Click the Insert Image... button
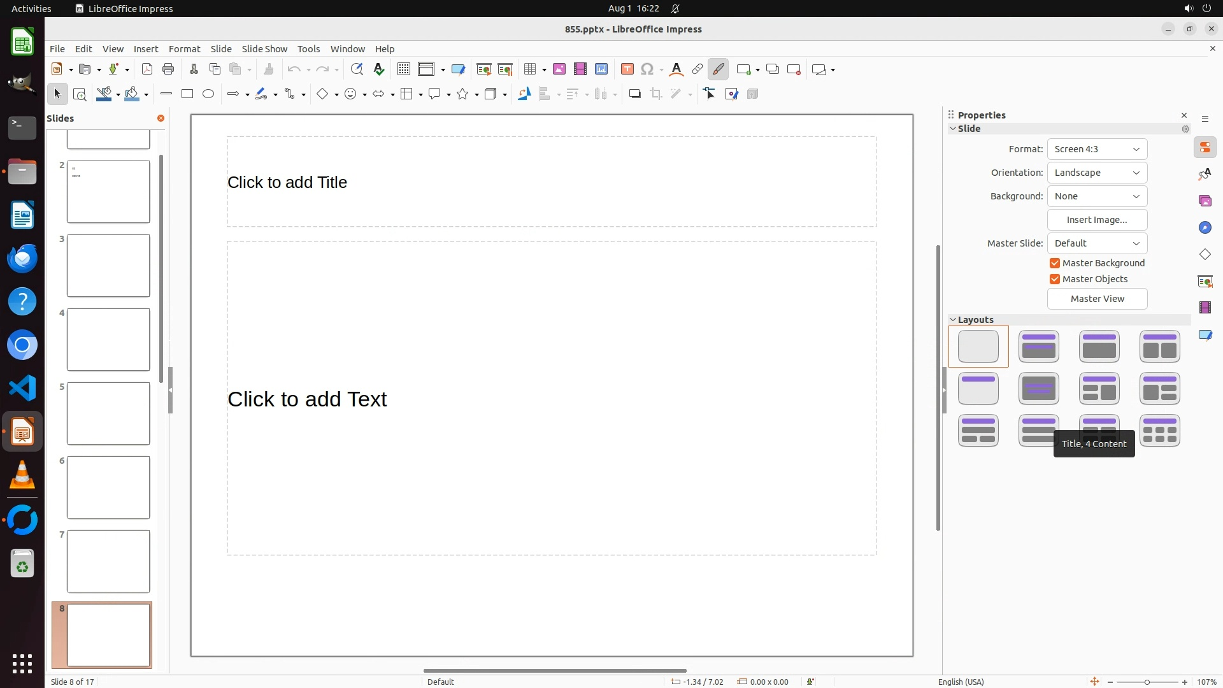The height and width of the screenshot is (688, 1223). point(1097,220)
